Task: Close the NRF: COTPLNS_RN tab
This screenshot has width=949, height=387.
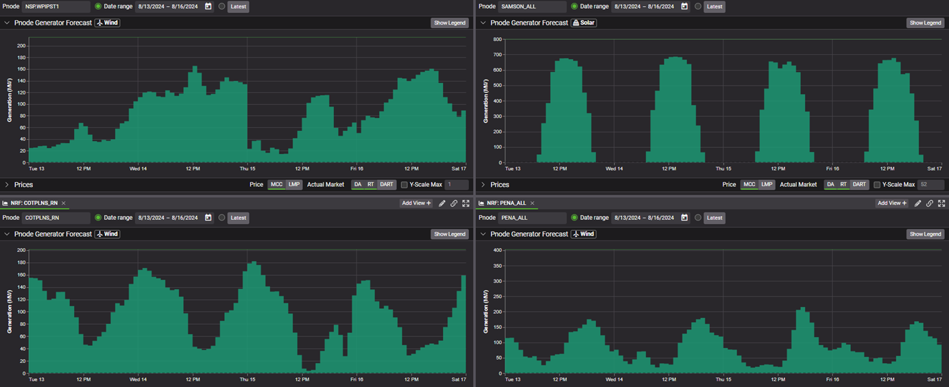Action: 64,203
